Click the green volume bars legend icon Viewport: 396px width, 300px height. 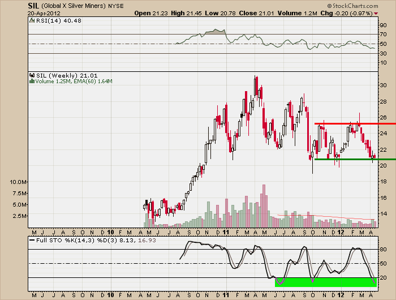click(32, 81)
